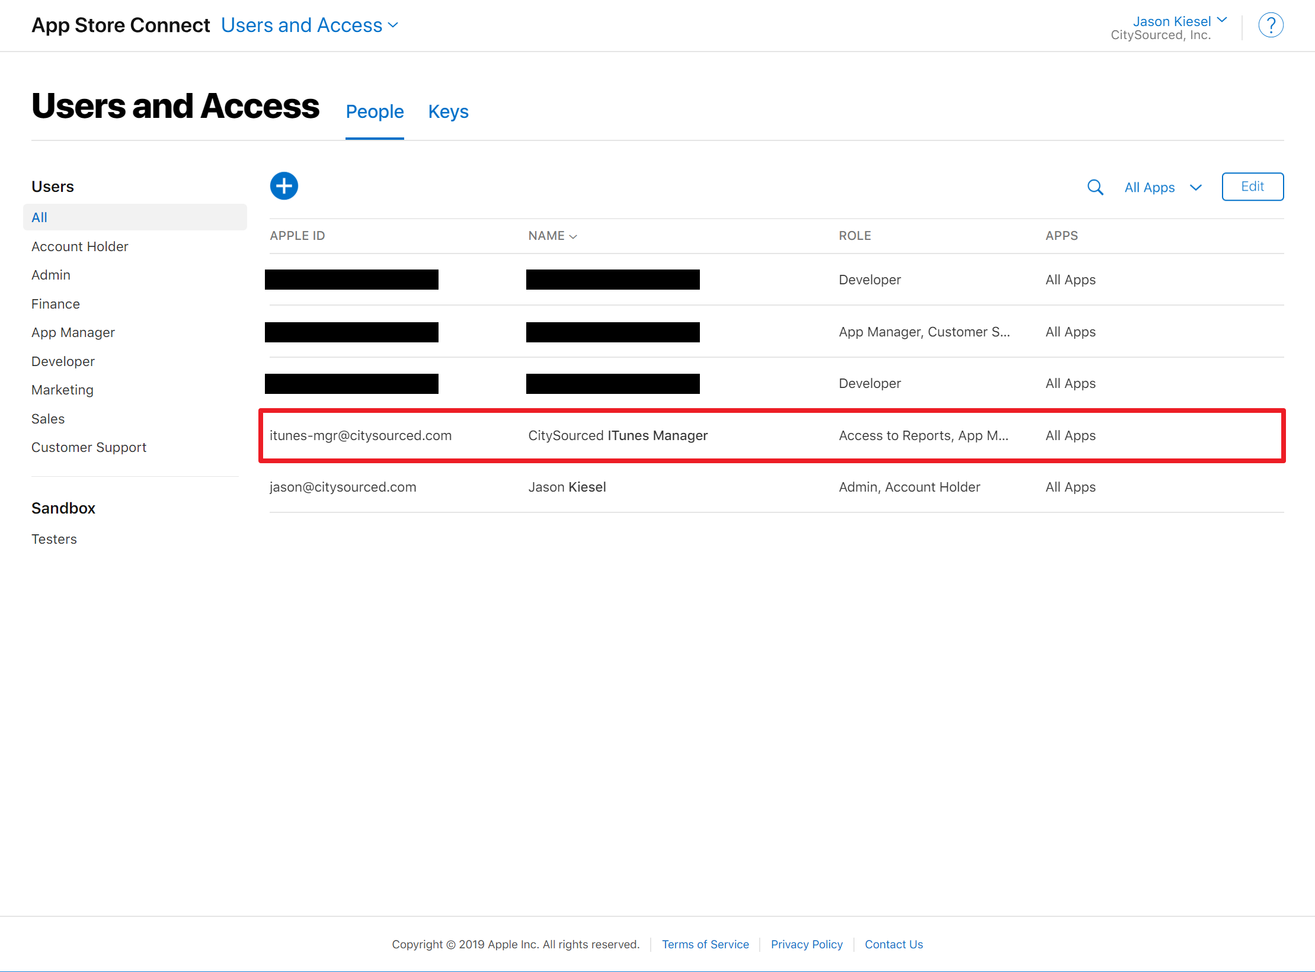Open Sandbox Testers in sidebar
Screen dimensions: 1315x972
tap(55, 539)
